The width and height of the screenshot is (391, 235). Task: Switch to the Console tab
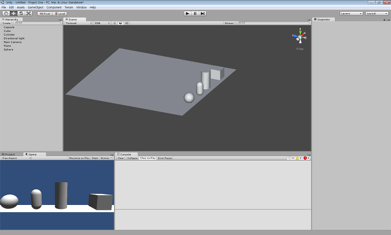pos(126,154)
